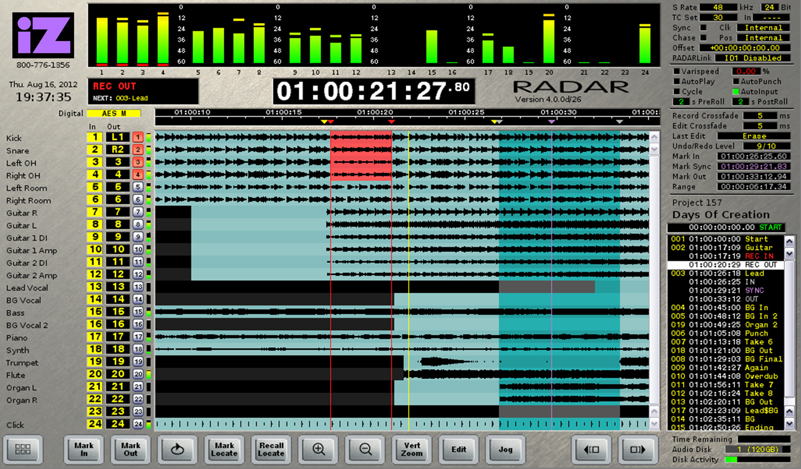801x469 pixels.
Task: Enable the Varispeed checkbox
Action: pos(677,71)
